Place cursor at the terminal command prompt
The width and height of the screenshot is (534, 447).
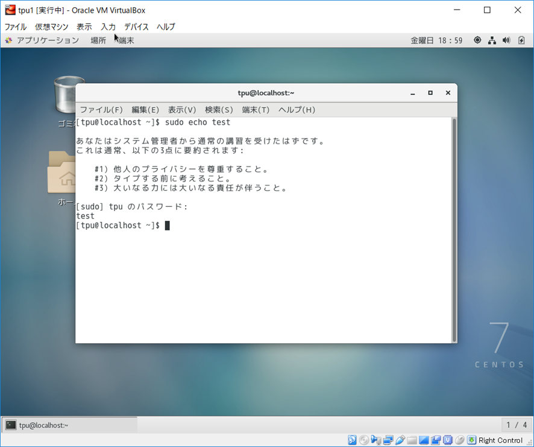click(x=167, y=225)
